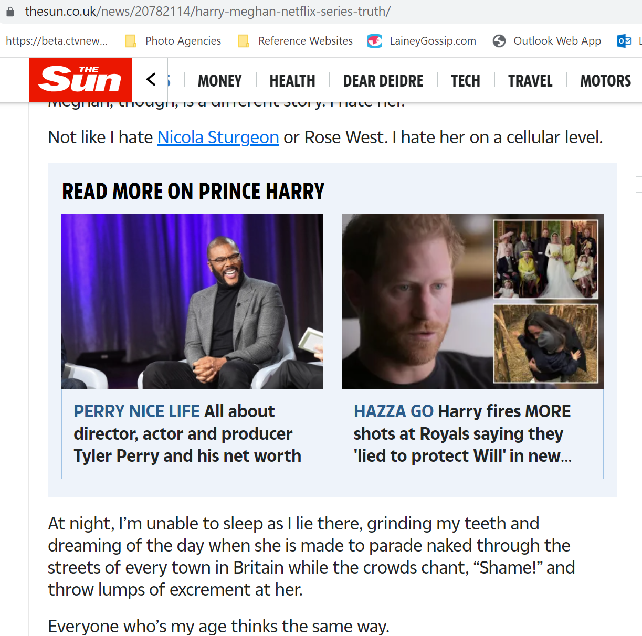This screenshot has height=636, width=642.
Task: Click the LaineyGossip.com bookmark icon
Action: click(x=375, y=41)
